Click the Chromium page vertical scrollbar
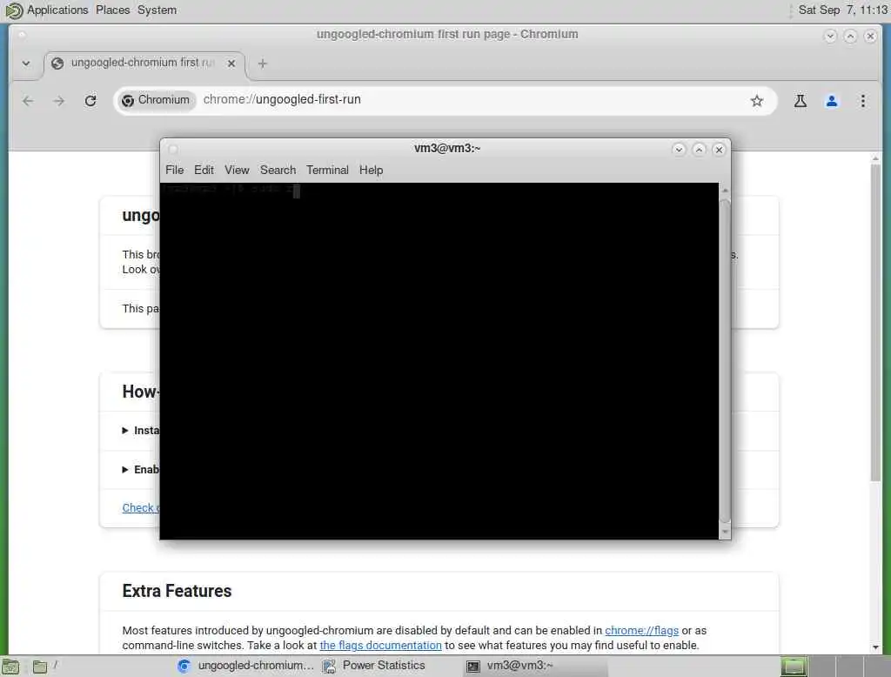The height and width of the screenshot is (677, 891). point(875,323)
